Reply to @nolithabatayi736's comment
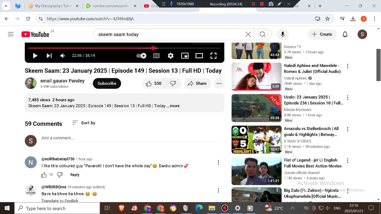 tap(75, 175)
